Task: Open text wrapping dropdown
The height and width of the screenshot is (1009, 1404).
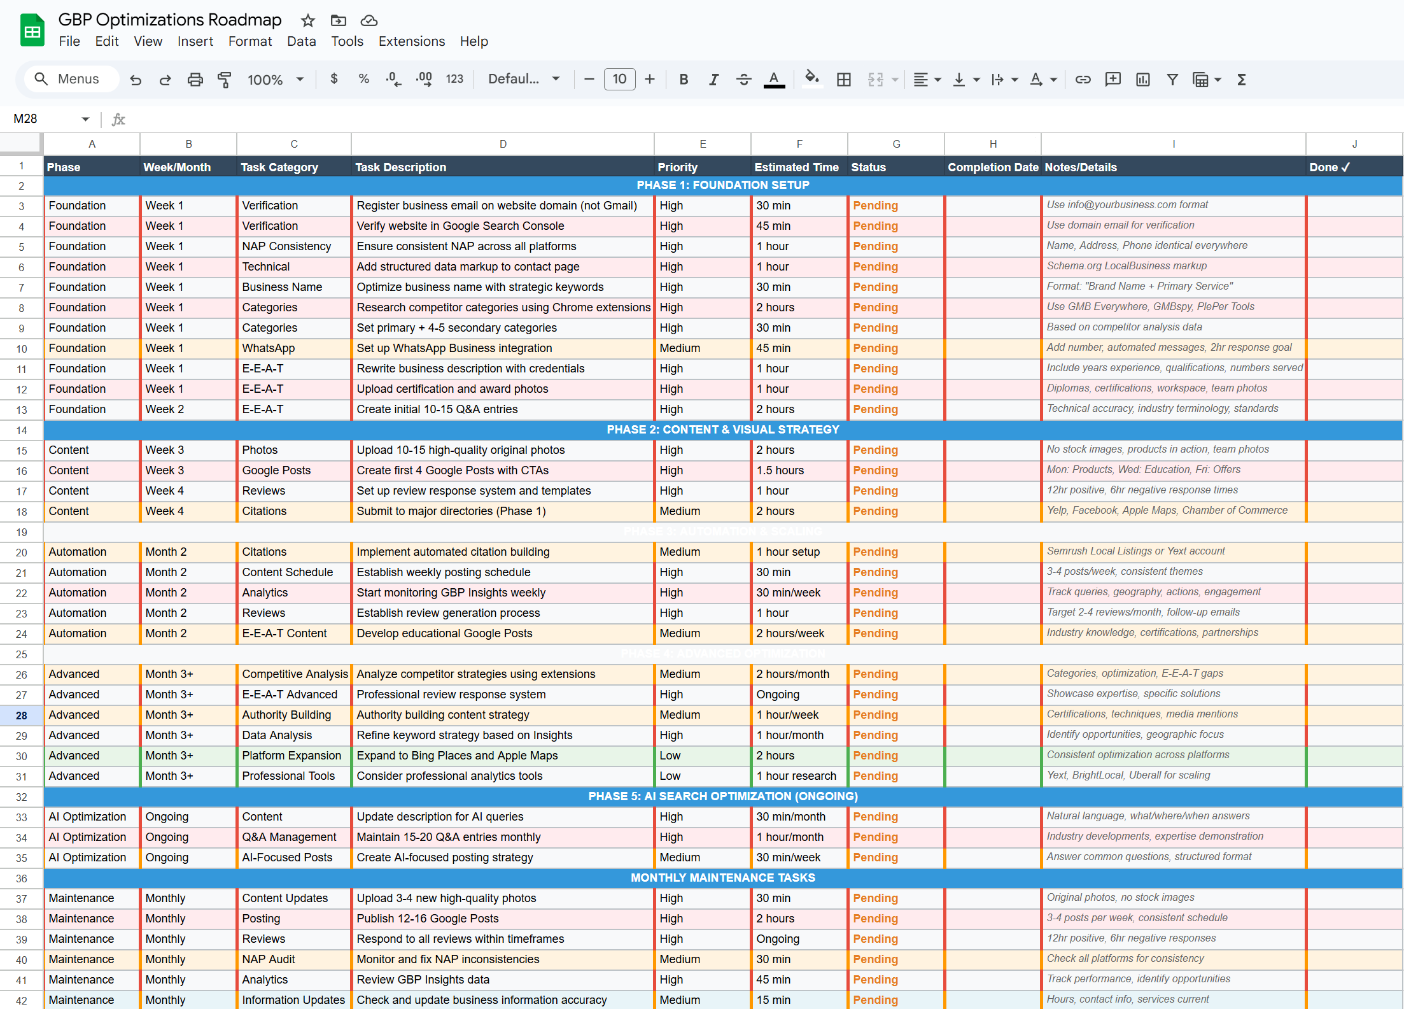Action: tap(1004, 80)
